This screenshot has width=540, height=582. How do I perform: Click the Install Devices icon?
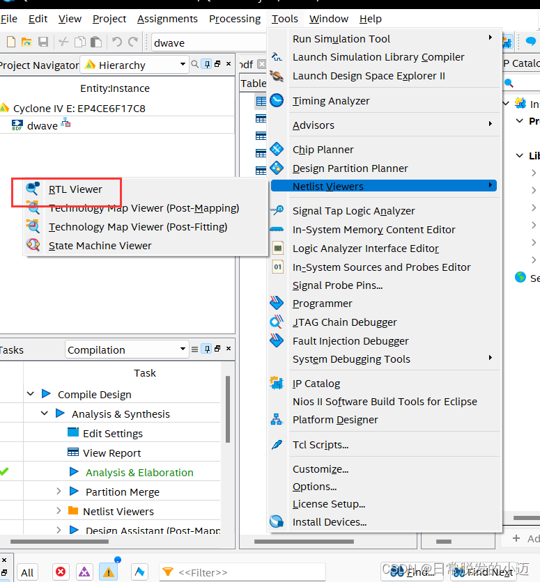(x=277, y=521)
